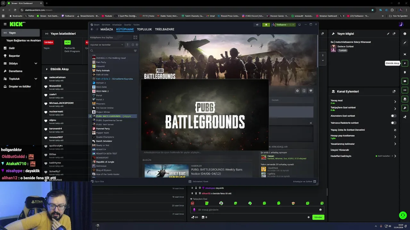Open Yasaklanmış kelimeler chevron
Image resolution: width=410 pixels, height=230 pixels.
[395, 144]
